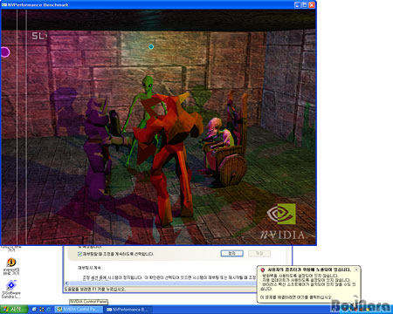This screenshot has height=314, width=393.
Task: Click the magenta circle at scene left edge
Action: (5, 52)
